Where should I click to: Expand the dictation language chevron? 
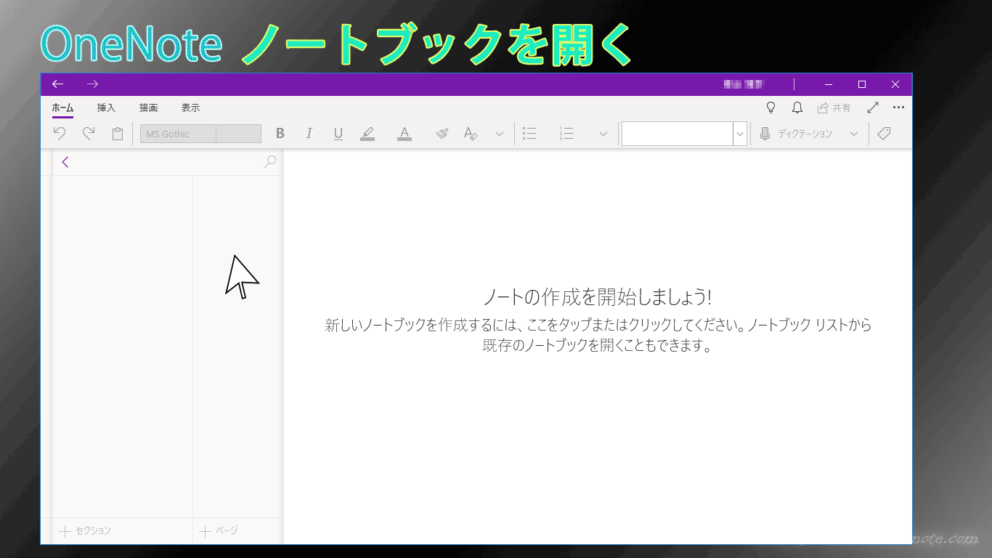[x=854, y=134]
